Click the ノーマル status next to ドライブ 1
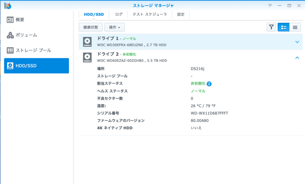This screenshot has height=184, width=305. [x=130, y=39]
